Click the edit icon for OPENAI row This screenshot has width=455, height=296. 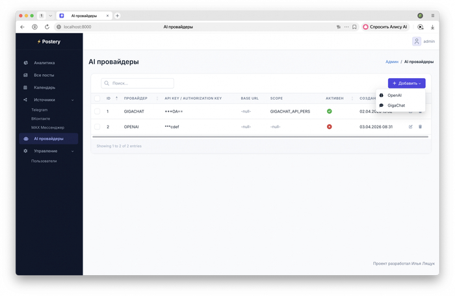pyautogui.click(x=410, y=127)
